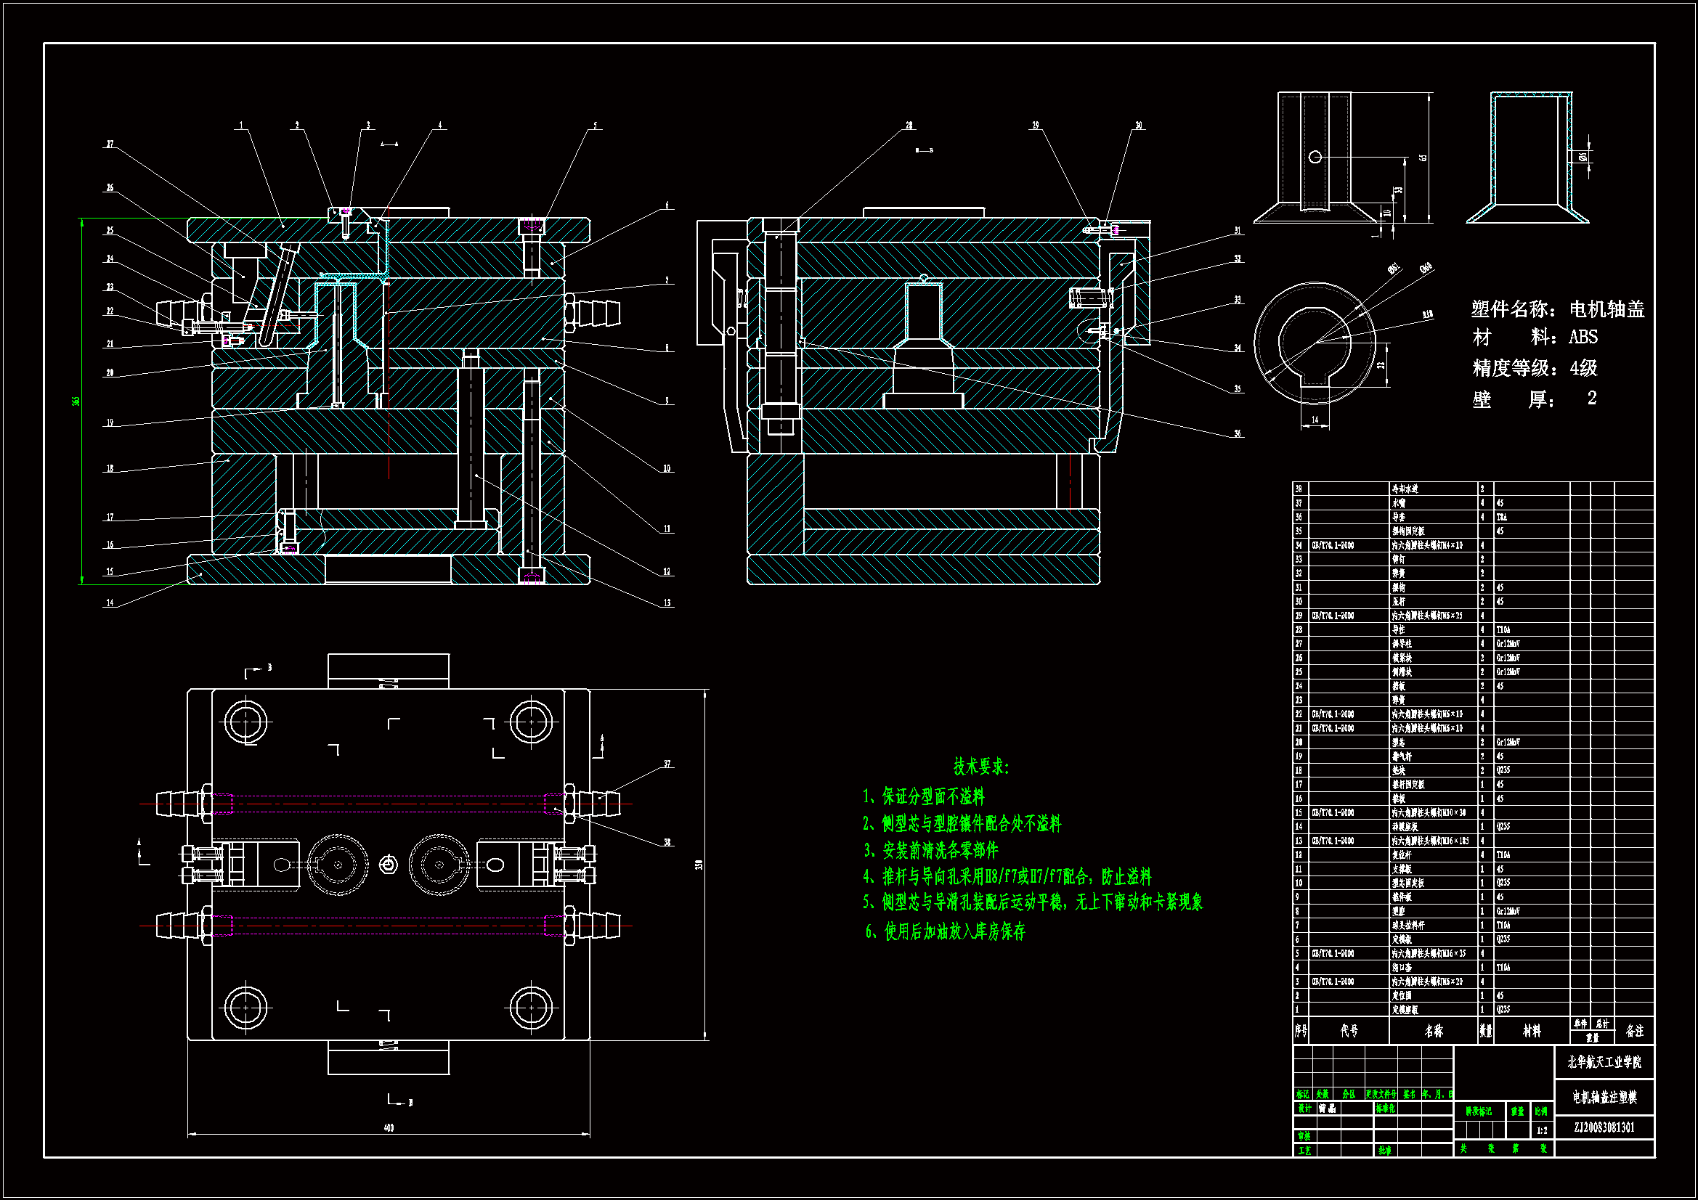The height and width of the screenshot is (1200, 1698).
Task: Select the 电机轴盖注塑模 title text
Action: point(1604,1096)
